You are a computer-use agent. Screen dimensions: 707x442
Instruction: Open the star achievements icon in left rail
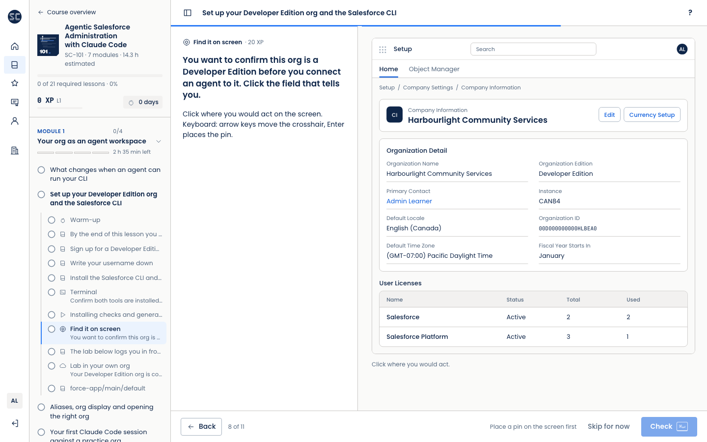[15, 83]
